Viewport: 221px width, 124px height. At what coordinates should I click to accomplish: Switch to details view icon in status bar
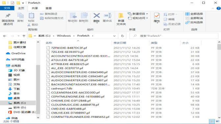click(x=212, y=121)
